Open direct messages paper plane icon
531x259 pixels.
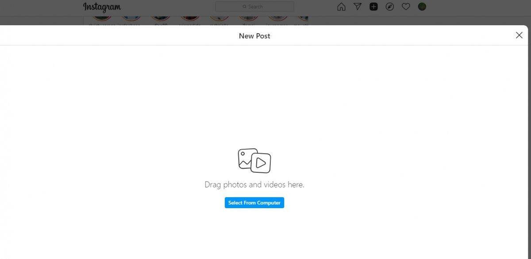358,7
